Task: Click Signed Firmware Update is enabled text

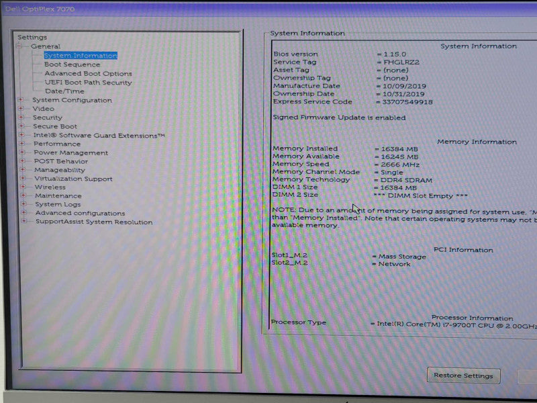Action: 339,118
